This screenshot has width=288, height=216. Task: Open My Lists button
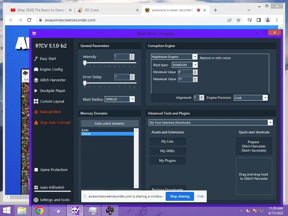pos(168,141)
